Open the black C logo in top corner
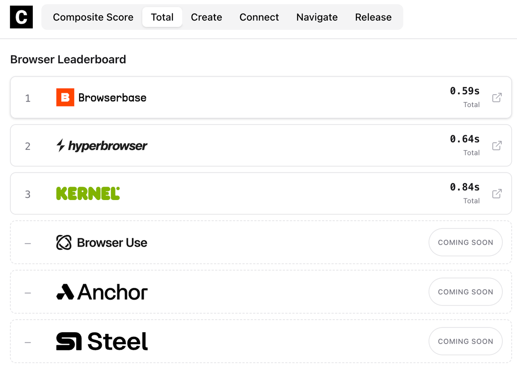Screen dimensions: 517x373 (x=21, y=17)
